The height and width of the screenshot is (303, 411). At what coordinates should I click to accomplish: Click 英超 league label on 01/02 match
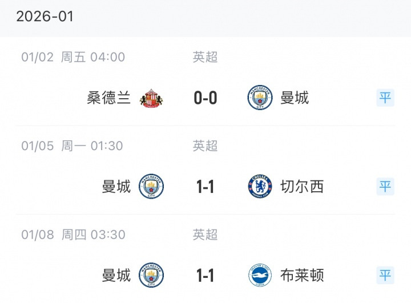pyautogui.click(x=205, y=57)
